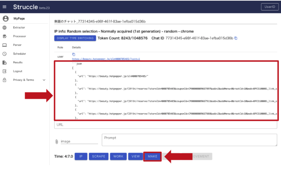281x172 pixels.
Task: Click the JSON url line ending slnH000705485/
Action: pos(113,76)
